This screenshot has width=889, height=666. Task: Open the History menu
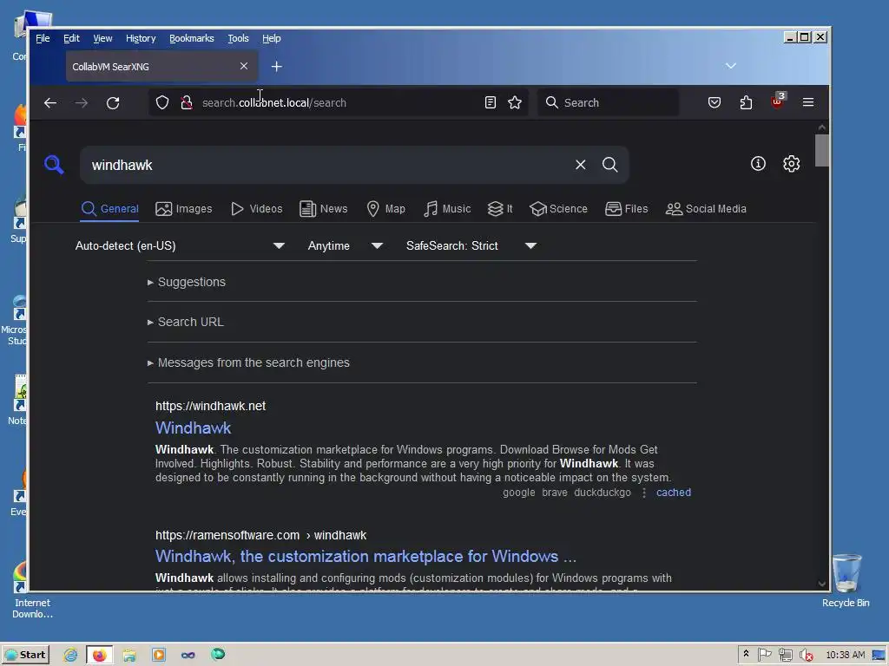(141, 38)
